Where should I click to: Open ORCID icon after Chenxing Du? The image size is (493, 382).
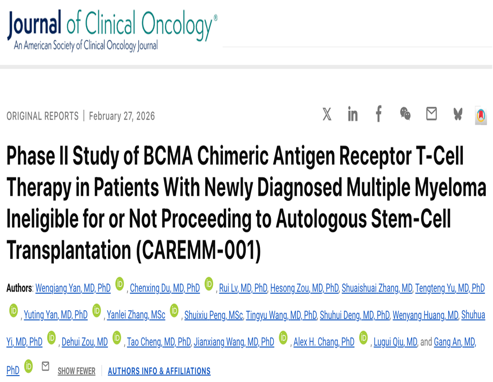[209, 284]
